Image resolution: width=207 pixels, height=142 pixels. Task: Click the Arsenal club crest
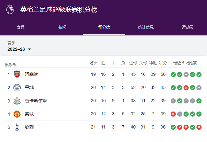(x=17, y=75)
